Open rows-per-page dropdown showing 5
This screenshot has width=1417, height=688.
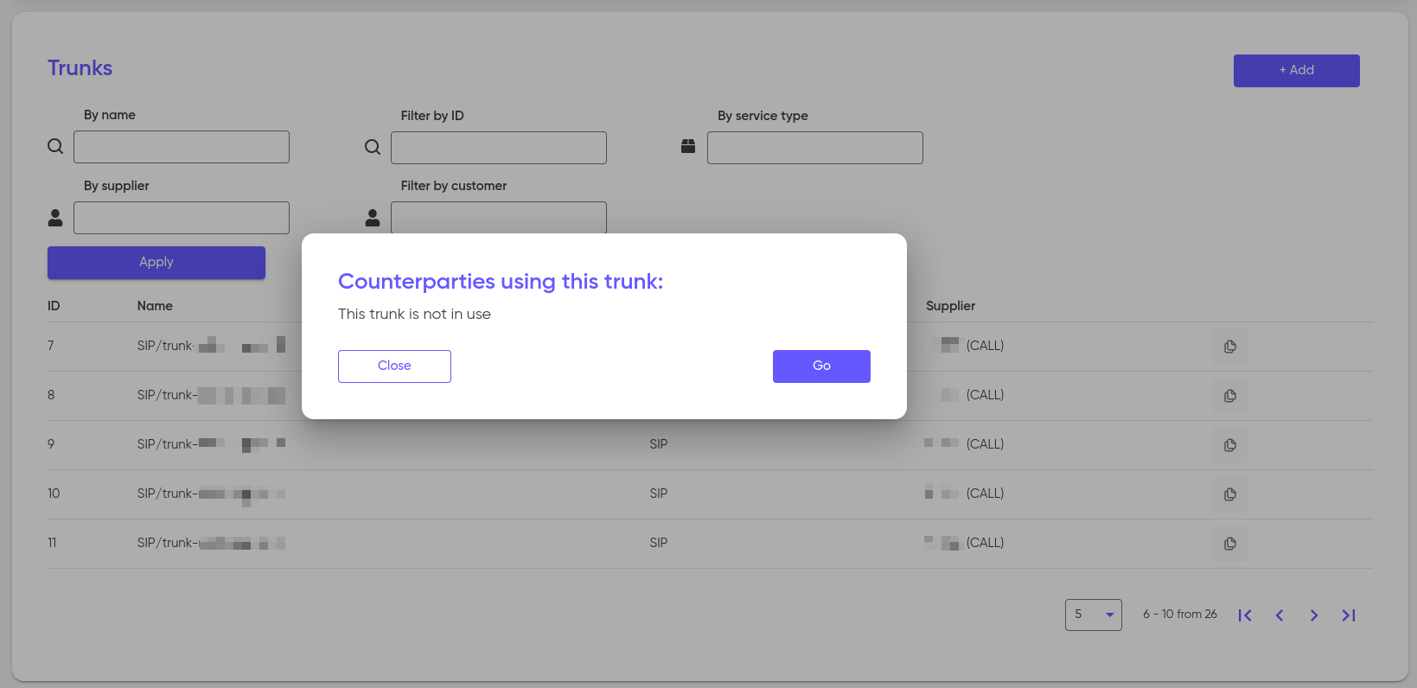pyautogui.click(x=1094, y=615)
